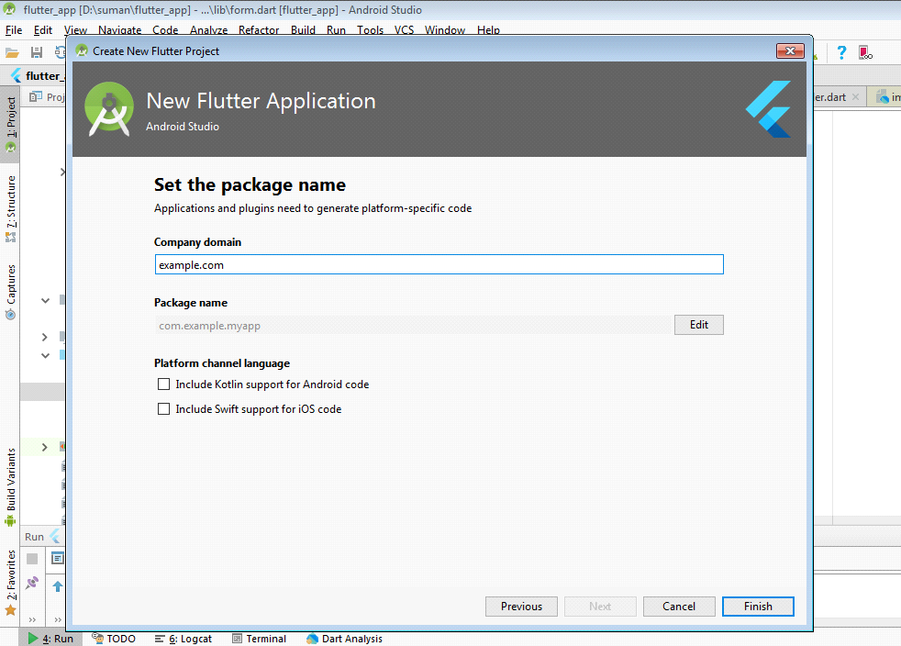Open the 4: Run tool window tab

pos(50,639)
